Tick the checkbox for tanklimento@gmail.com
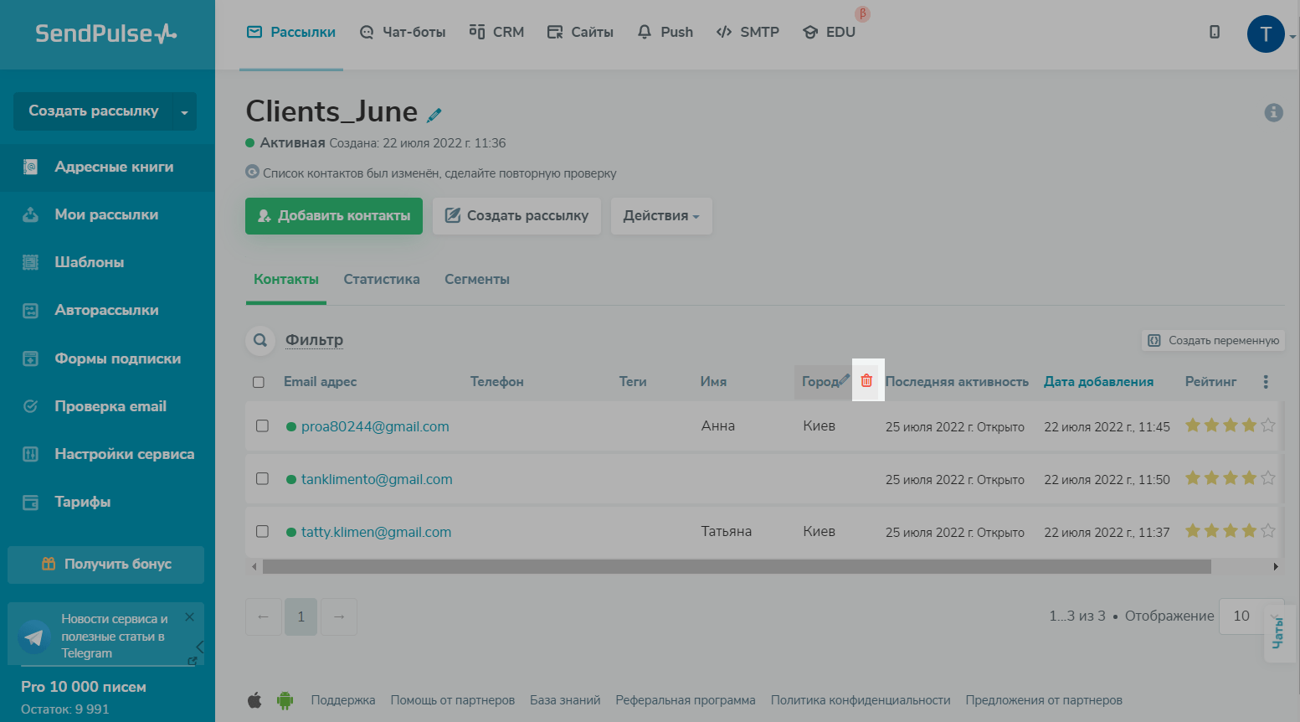This screenshot has height=722, width=1300. 262,478
